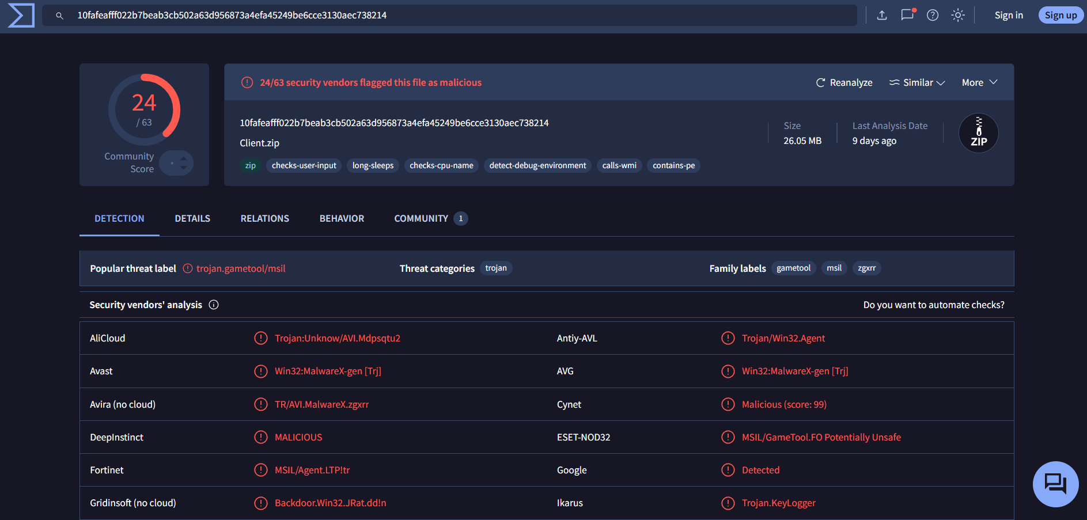Click the TR/AVI.MalwareX.zgxrr detection result
The image size is (1087, 520).
point(322,404)
